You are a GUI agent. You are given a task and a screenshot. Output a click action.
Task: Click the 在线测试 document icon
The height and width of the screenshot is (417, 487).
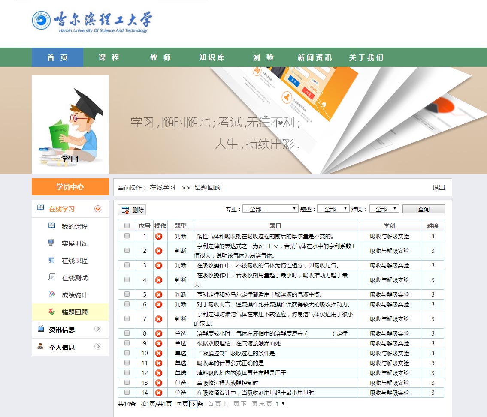click(51, 277)
